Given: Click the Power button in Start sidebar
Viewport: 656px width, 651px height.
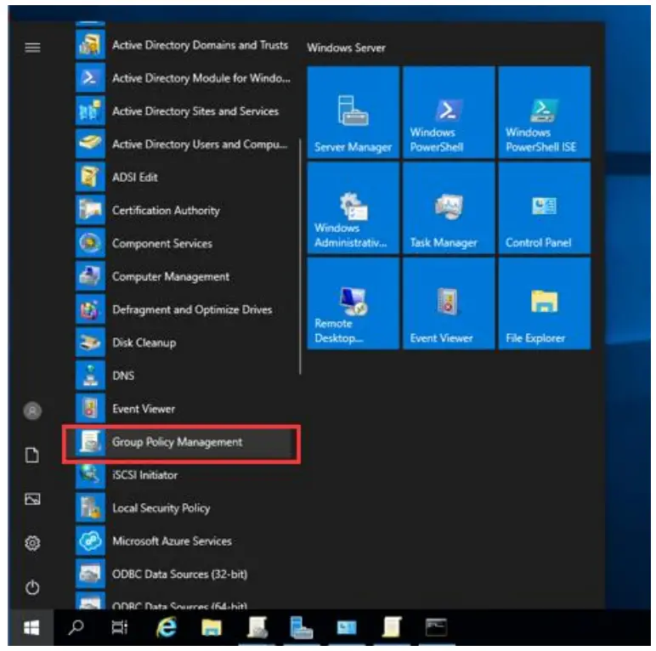Looking at the screenshot, I should [32, 587].
